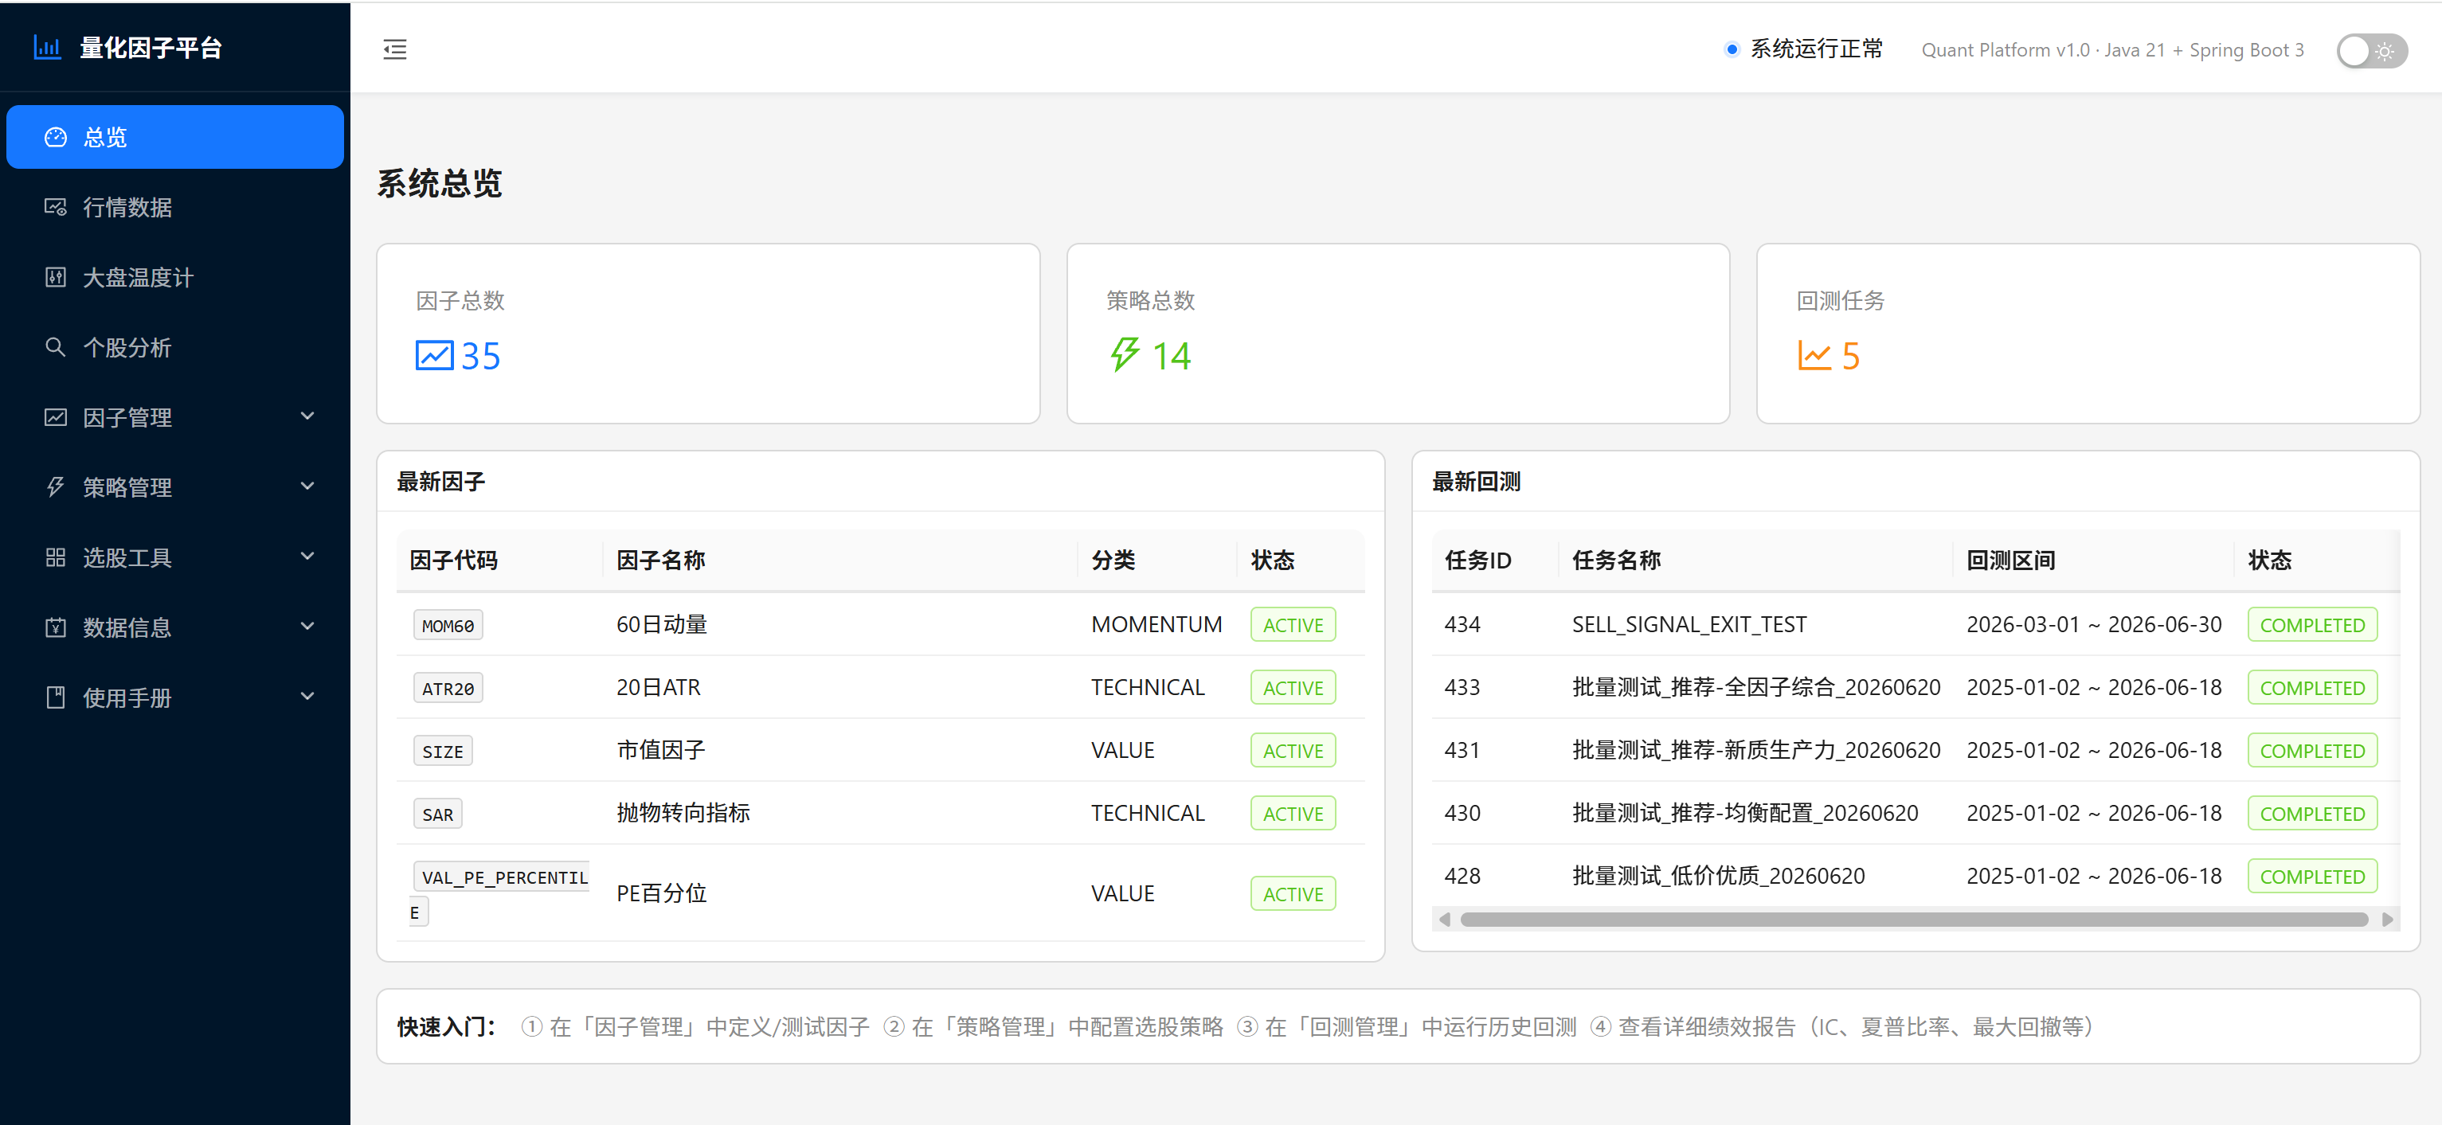
Task: Click the MOM60 factor code tag
Action: (x=448, y=626)
